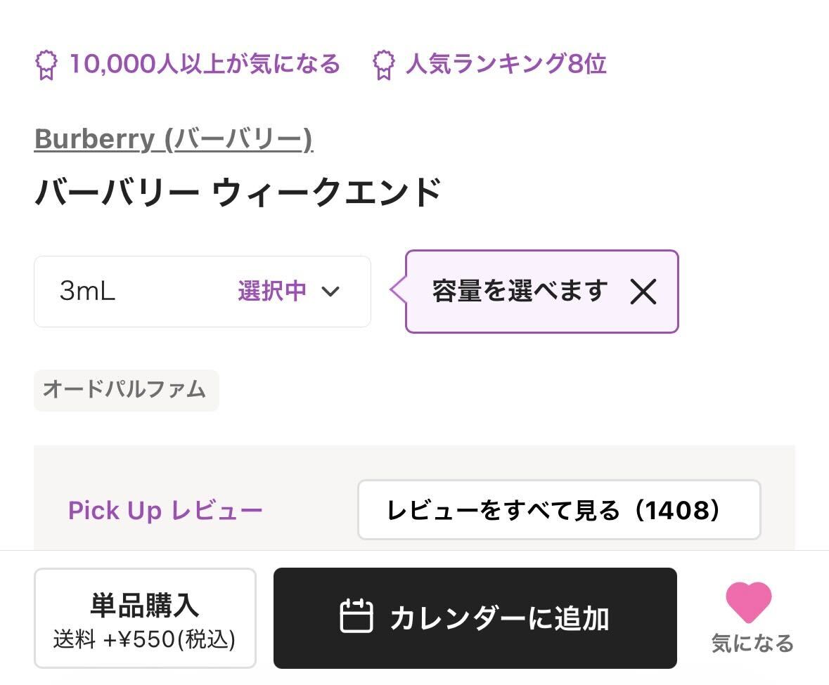Click the 人気ランキング8位 ranking text
Screen dimensions: 829x685
[x=506, y=65]
